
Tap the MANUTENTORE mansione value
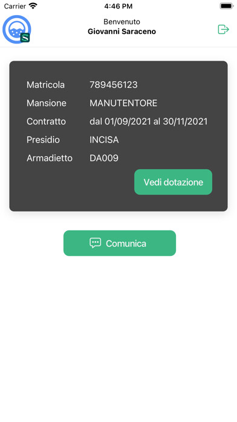[x=123, y=103]
